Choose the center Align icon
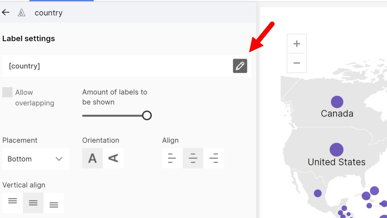 click(193, 158)
